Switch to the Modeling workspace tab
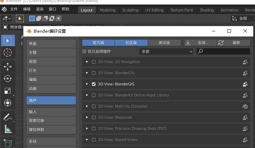 (x=107, y=10)
